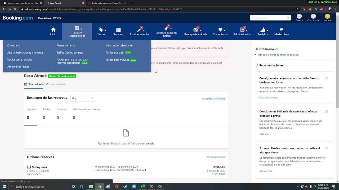
Task: Click the Adblock Plus extension icon
Action: click(322, 9)
